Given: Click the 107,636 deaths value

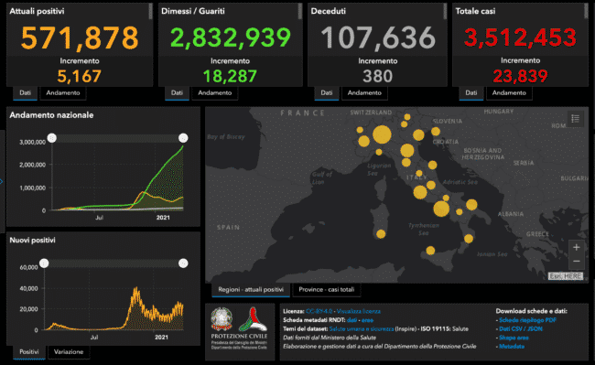Looking at the screenshot, I should (x=378, y=38).
